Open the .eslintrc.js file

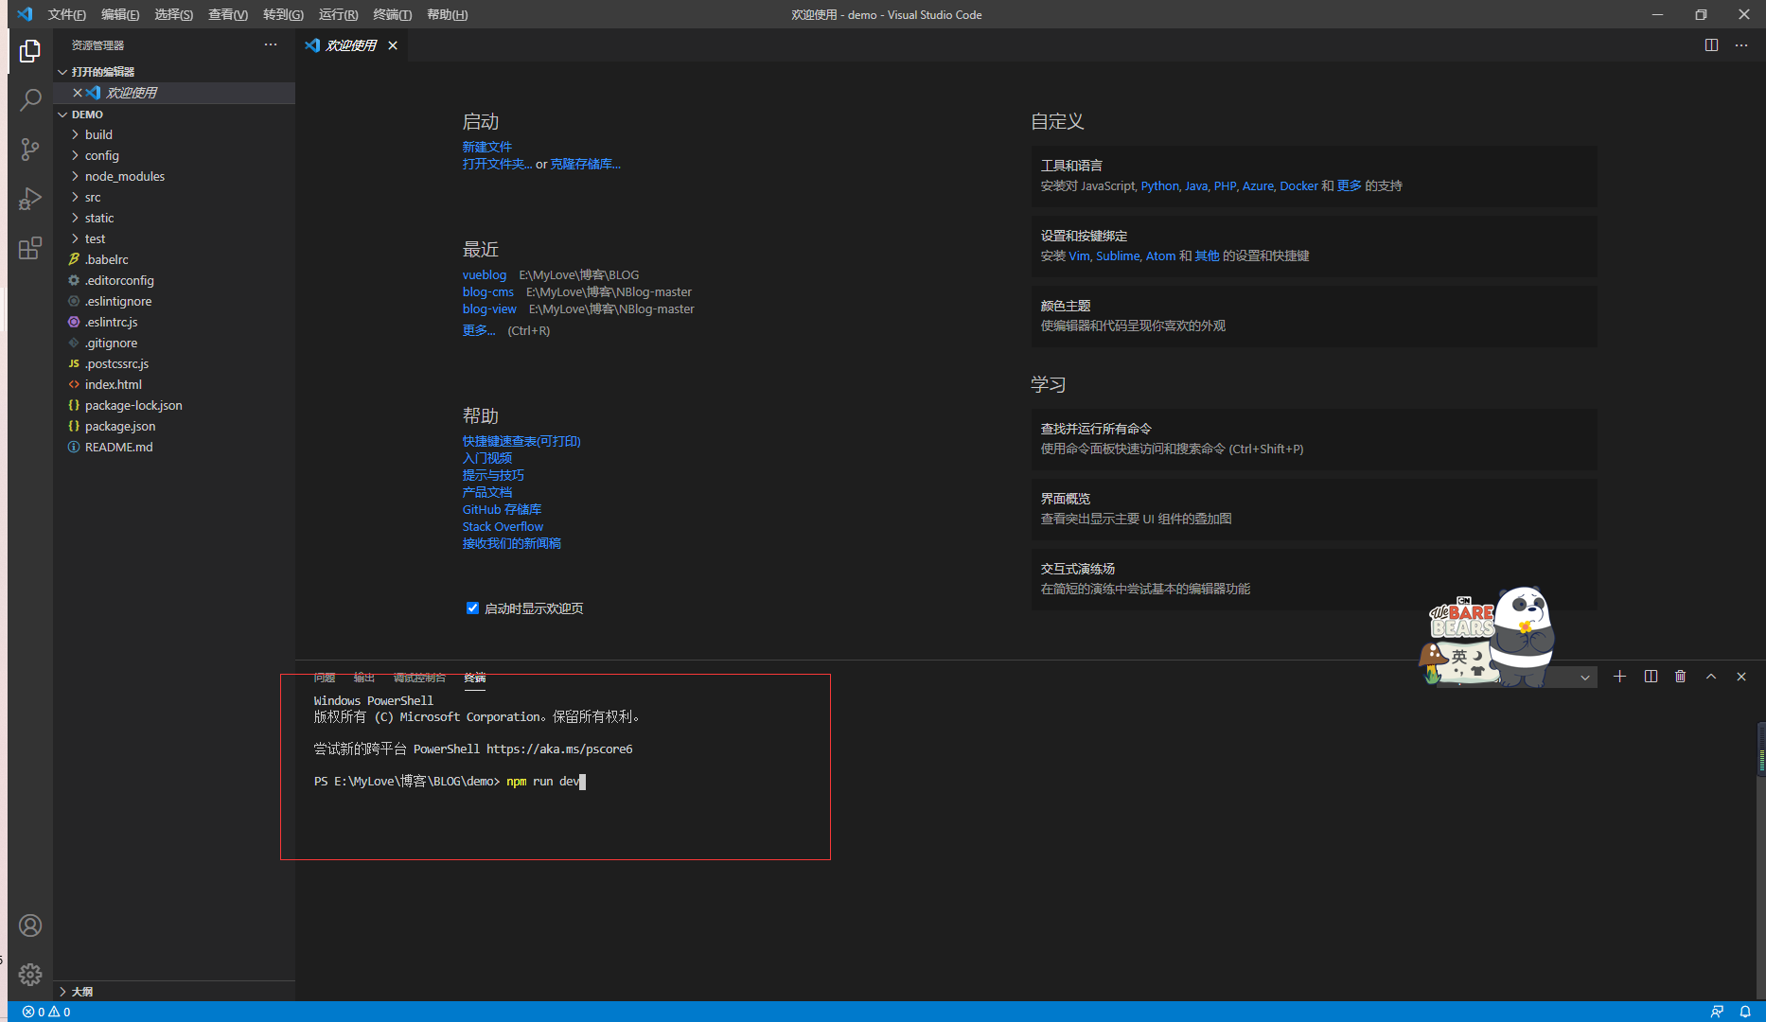[x=174, y=322]
